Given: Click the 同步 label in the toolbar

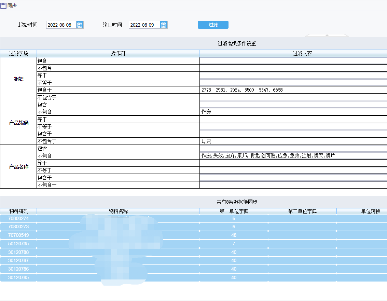Looking at the screenshot, I should point(12,5).
